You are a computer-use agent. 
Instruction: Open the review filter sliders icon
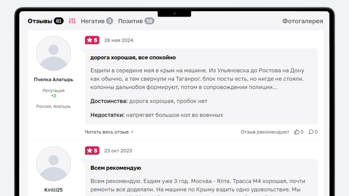[72, 21]
